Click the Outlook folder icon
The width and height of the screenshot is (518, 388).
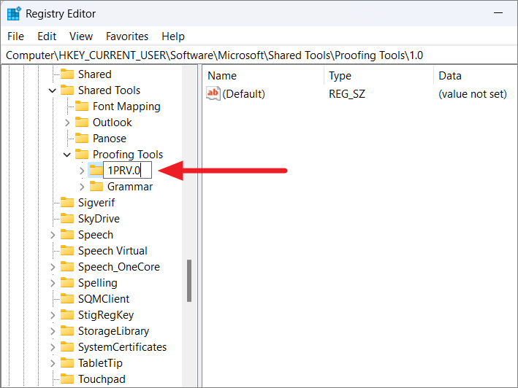(82, 123)
